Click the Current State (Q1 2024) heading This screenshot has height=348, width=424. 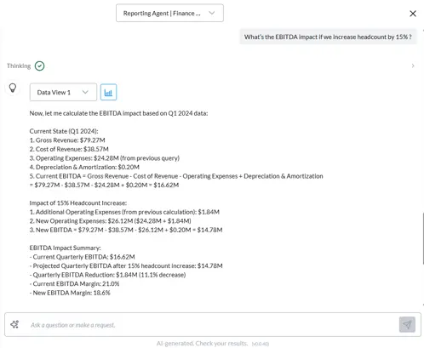pos(64,131)
